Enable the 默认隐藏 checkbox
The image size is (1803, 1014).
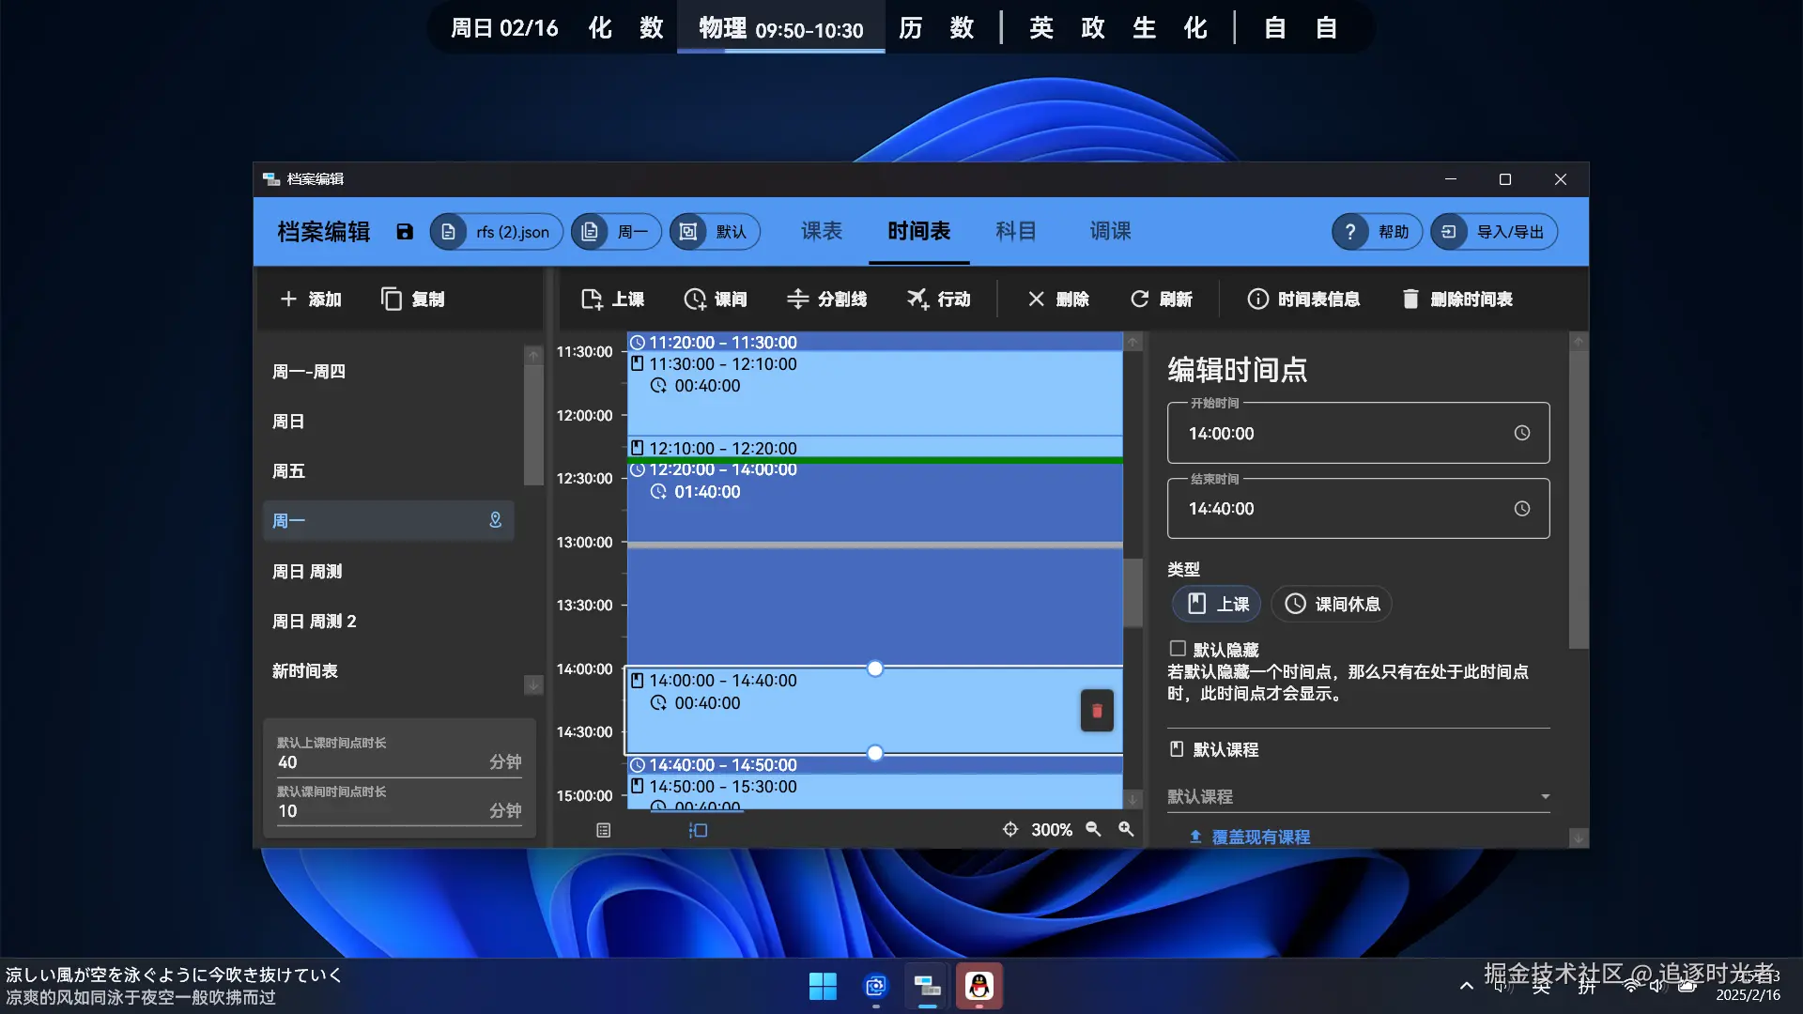(x=1178, y=649)
